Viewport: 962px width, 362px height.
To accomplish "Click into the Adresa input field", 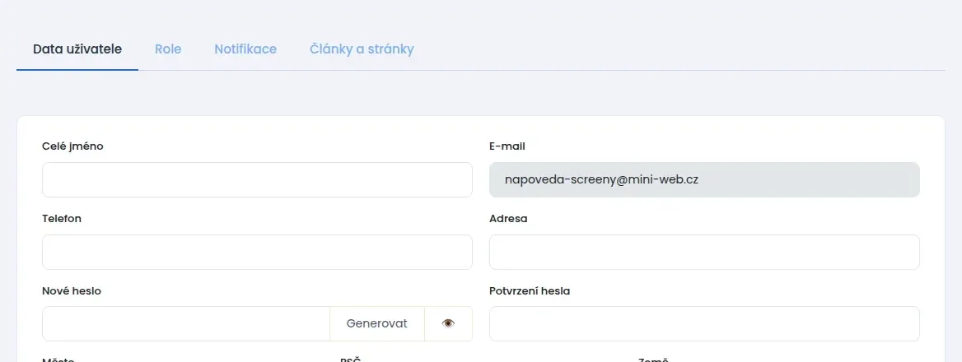I will coord(704,252).
